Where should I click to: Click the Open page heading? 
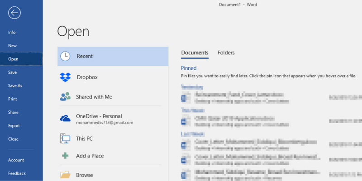tap(73, 32)
